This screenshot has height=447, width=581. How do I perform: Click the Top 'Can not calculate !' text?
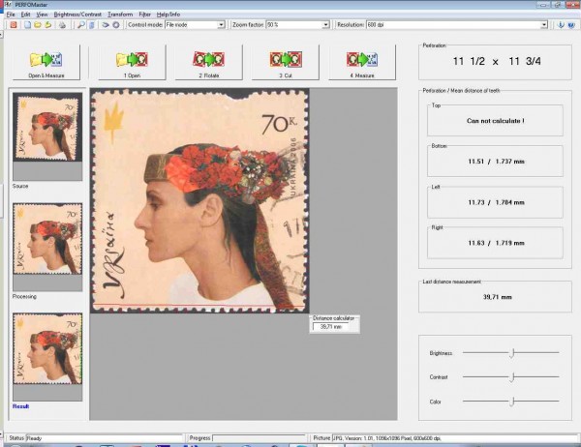point(496,121)
